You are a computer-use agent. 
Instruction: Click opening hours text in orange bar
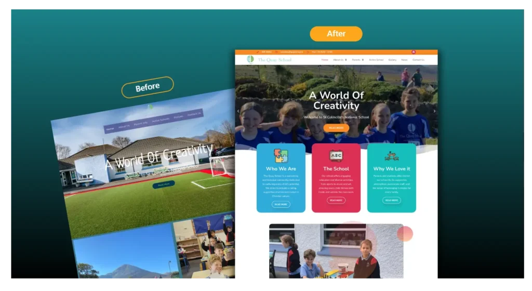tap(322, 52)
